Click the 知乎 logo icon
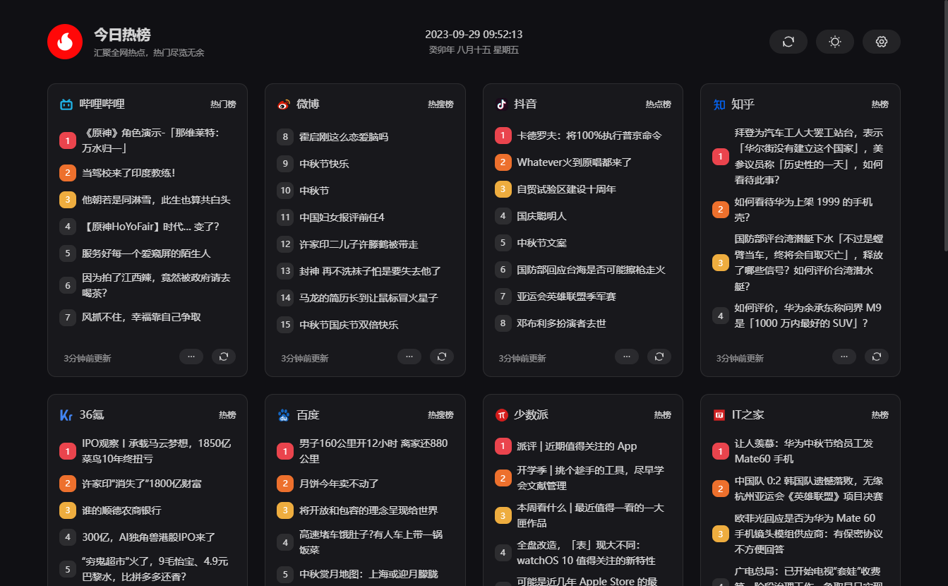This screenshot has height=586, width=948. [x=719, y=104]
